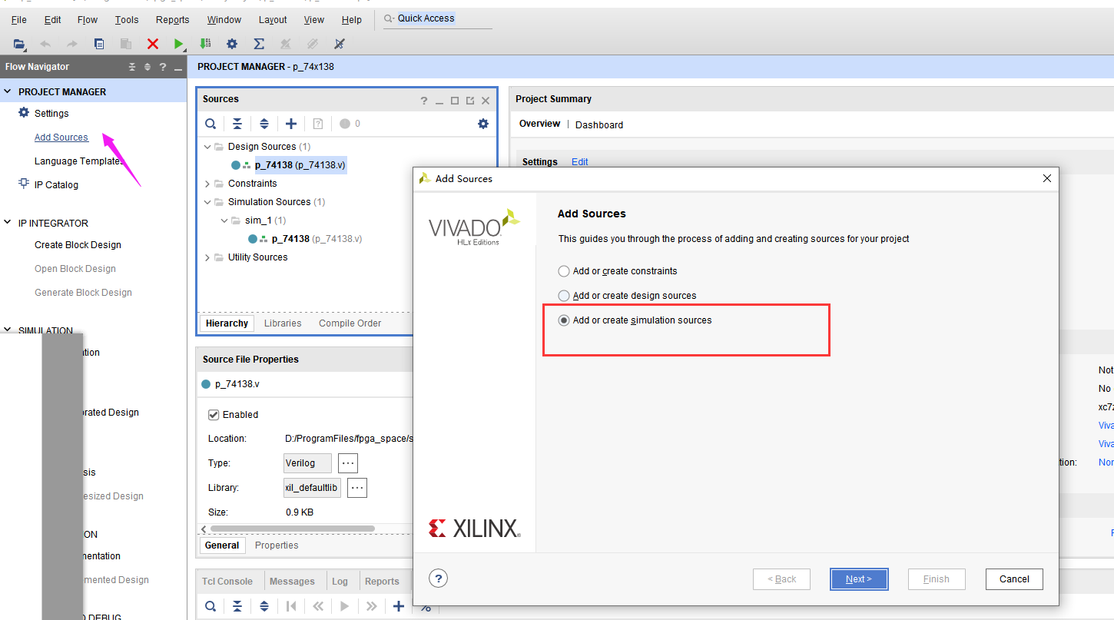Image resolution: width=1114 pixels, height=620 pixels.
Task: Float the Sources panel with popout icon
Action: pos(470,101)
